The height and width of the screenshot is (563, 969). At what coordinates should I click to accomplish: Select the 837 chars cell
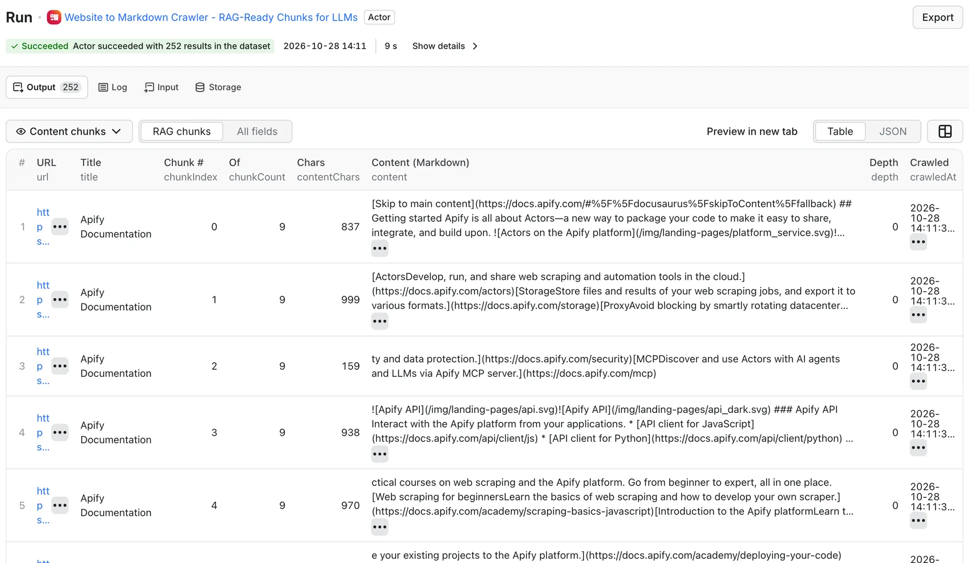click(x=350, y=227)
